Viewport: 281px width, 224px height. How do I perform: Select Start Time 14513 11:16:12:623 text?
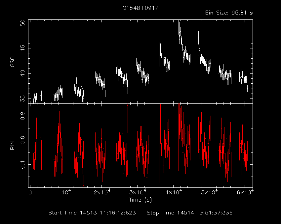pos(92,213)
